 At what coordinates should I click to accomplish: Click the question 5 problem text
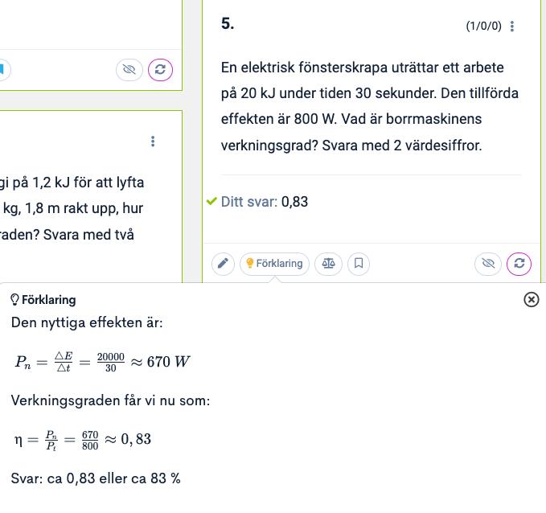click(x=370, y=106)
